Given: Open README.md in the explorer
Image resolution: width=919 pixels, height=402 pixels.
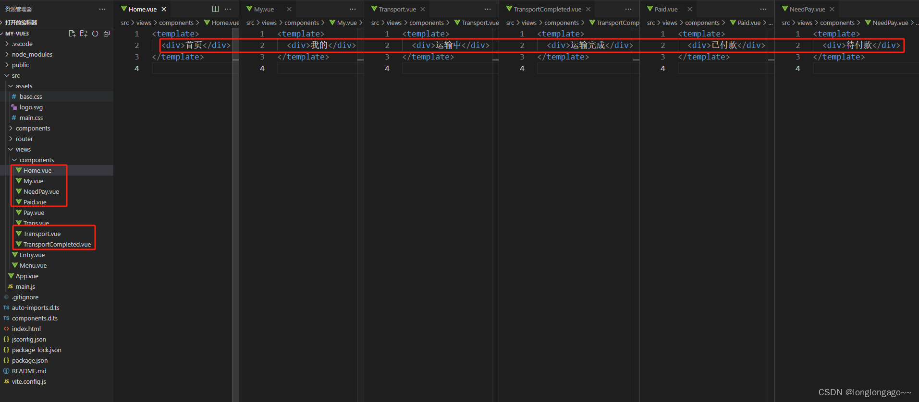Looking at the screenshot, I should click(x=57, y=371).
